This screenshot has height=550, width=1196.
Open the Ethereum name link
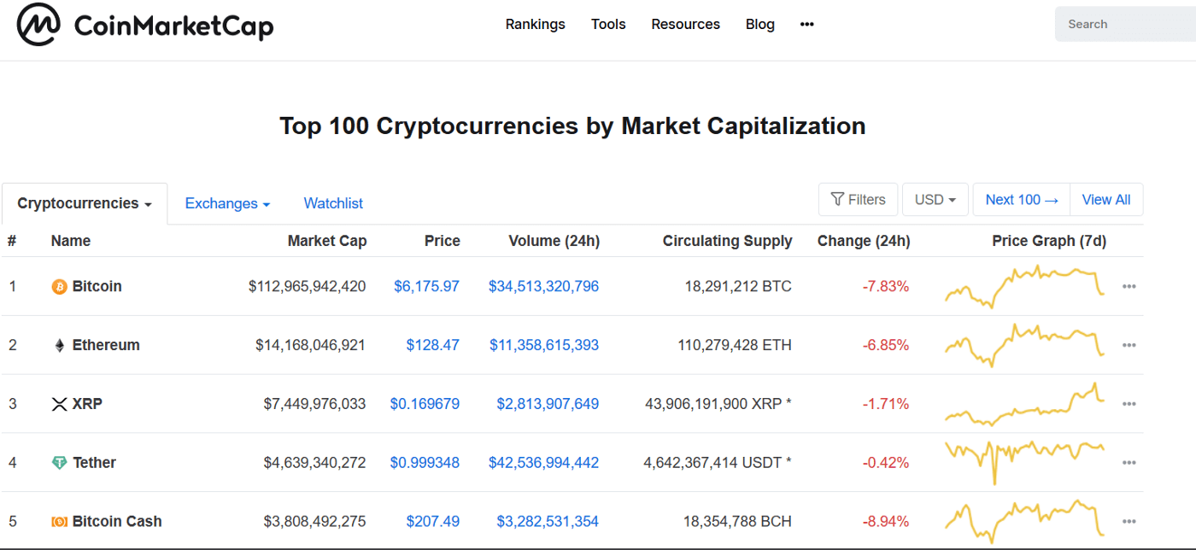[x=106, y=346]
